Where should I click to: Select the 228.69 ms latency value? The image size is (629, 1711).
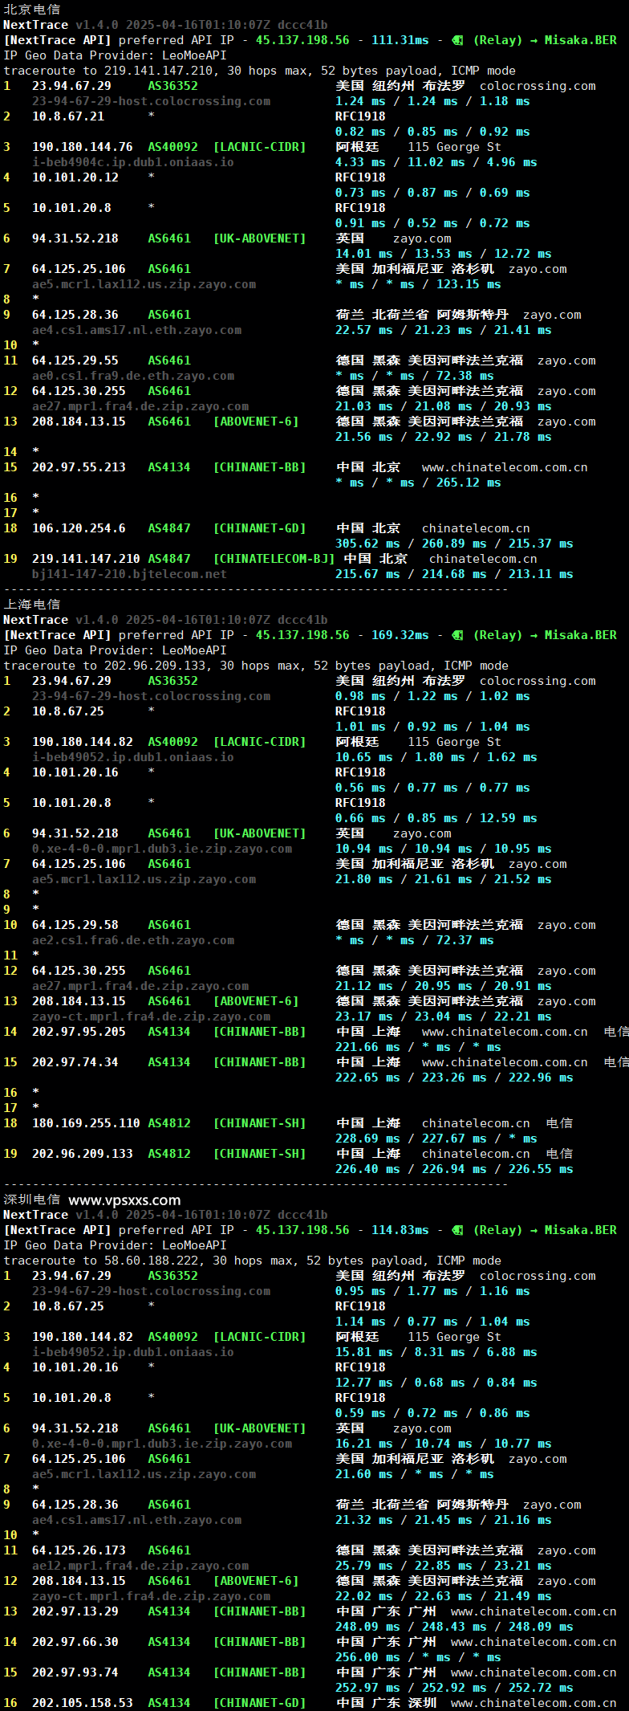pos(367,1139)
